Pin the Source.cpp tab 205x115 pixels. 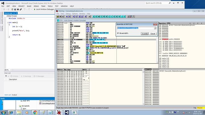(x=14, y=13)
